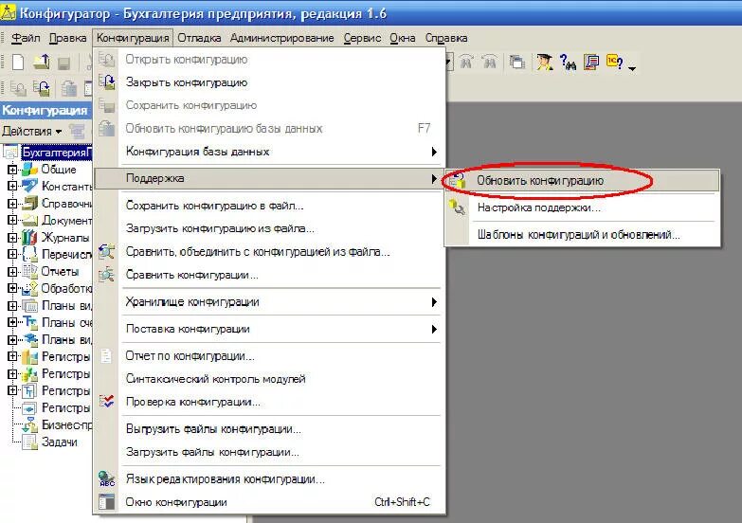Screen dimensions: 742x523
Task: Open the Файл menu
Action: coord(26,38)
